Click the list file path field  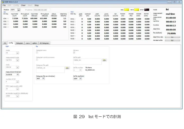point(87,62)
